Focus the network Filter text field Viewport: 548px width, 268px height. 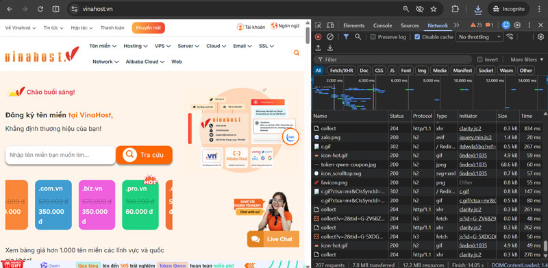click(393, 60)
